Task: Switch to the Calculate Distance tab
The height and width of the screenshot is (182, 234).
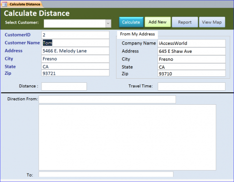Action: pos(22,4)
